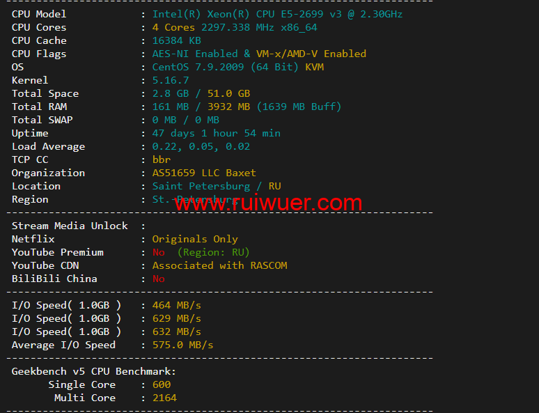Click the CentOS 7.9.2009 OS value

(198, 67)
